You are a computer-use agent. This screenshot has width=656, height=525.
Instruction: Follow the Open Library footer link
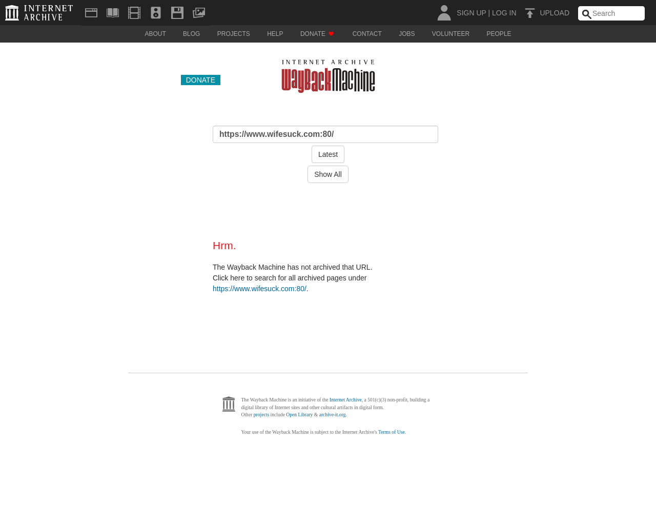[299, 415]
